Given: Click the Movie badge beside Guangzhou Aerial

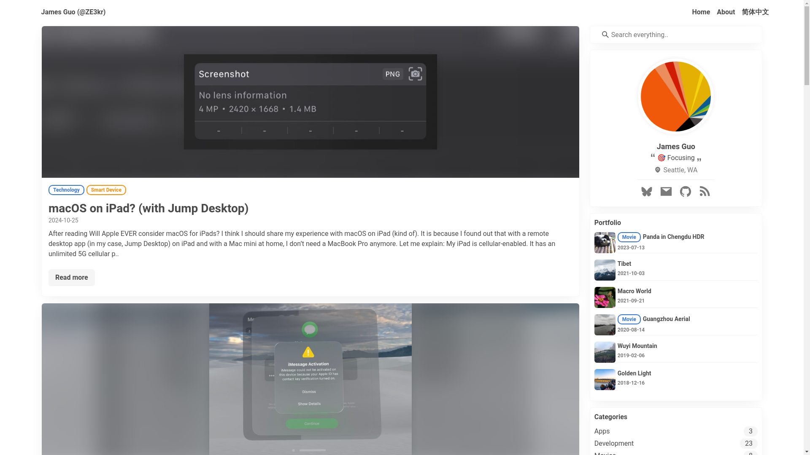Looking at the screenshot, I should click(629, 319).
